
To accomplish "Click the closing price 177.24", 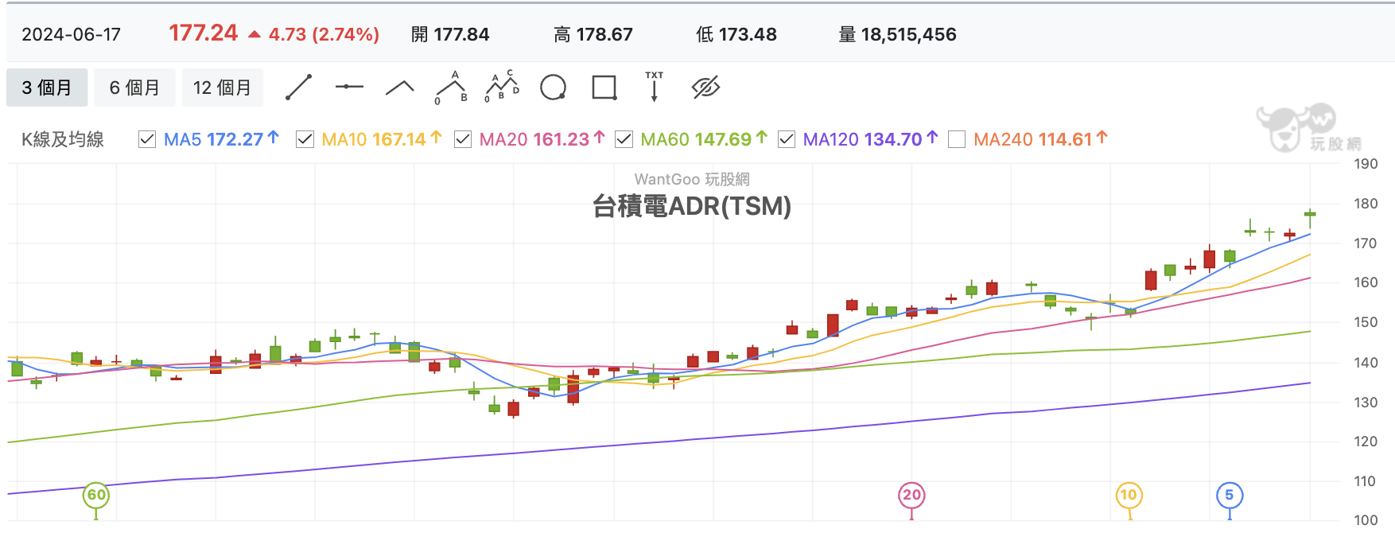I will [x=203, y=33].
